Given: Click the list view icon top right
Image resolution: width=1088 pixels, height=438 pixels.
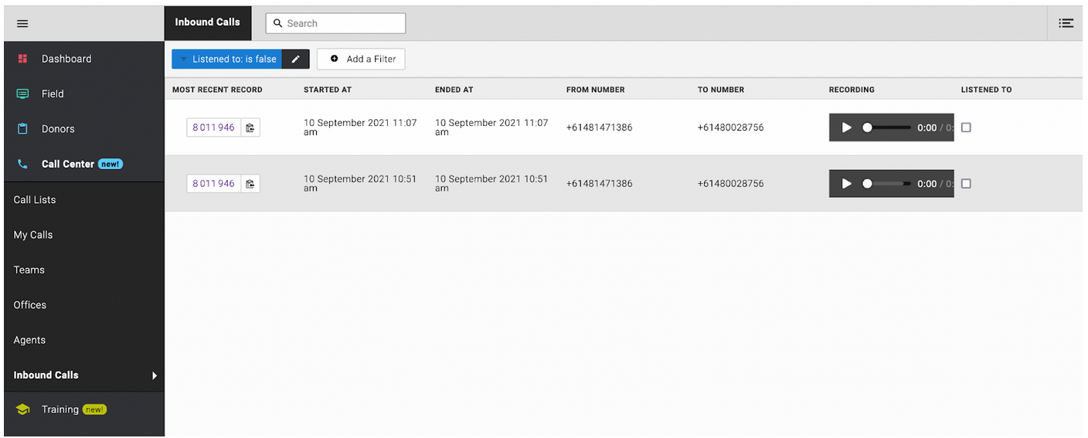Looking at the screenshot, I should click(x=1066, y=23).
